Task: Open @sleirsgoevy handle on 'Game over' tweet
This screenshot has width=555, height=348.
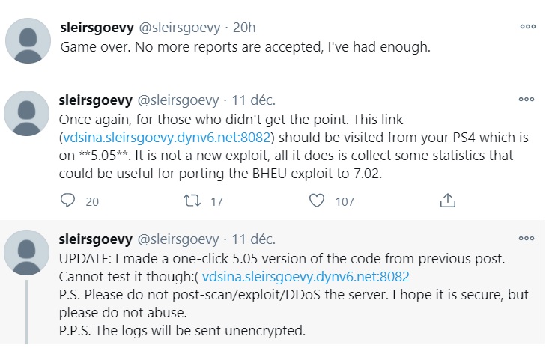Action: tap(180, 28)
